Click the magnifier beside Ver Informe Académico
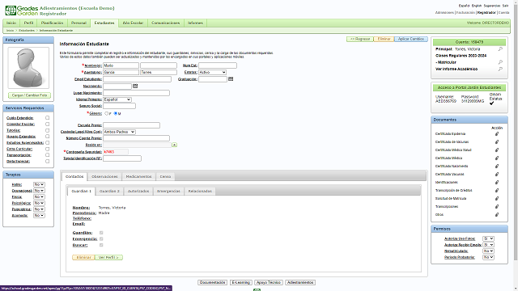Image resolution: width=518 pixels, height=291 pixels. click(500, 69)
